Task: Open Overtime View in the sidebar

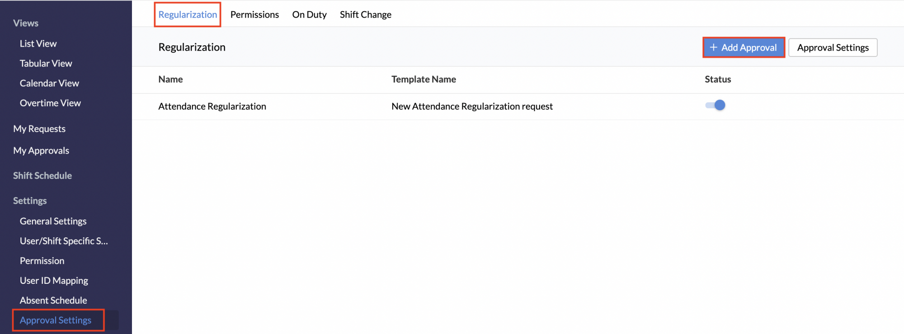Action: click(50, 103)
